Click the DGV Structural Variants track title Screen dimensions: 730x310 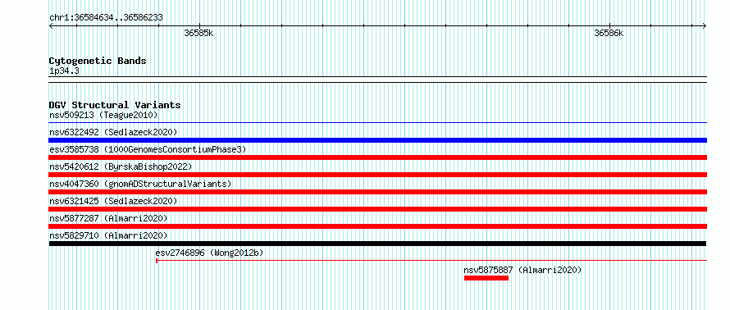(x=115, y=105)
